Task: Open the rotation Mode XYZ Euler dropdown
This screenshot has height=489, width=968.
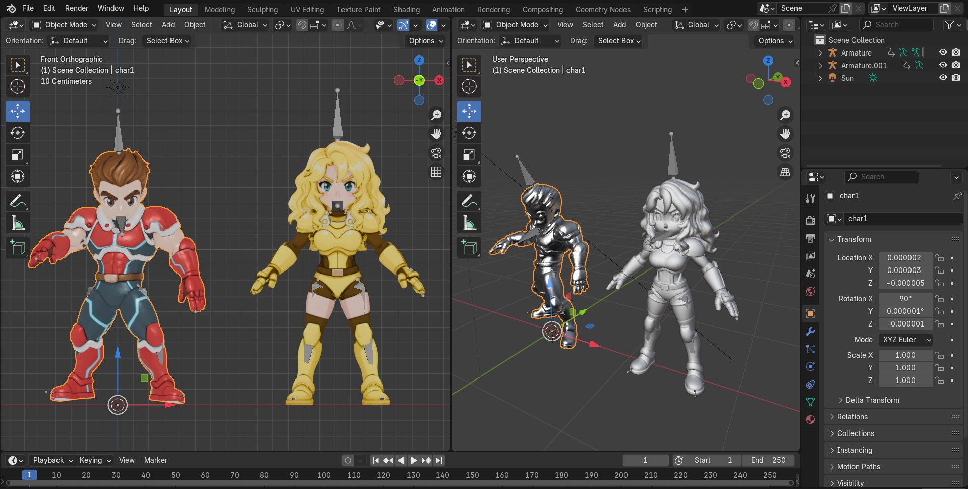Action: 905,340
